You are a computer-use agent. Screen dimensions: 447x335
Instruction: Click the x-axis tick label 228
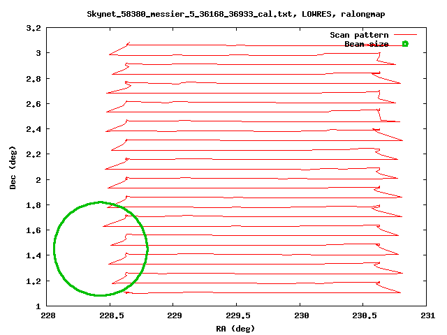[48, 315]
